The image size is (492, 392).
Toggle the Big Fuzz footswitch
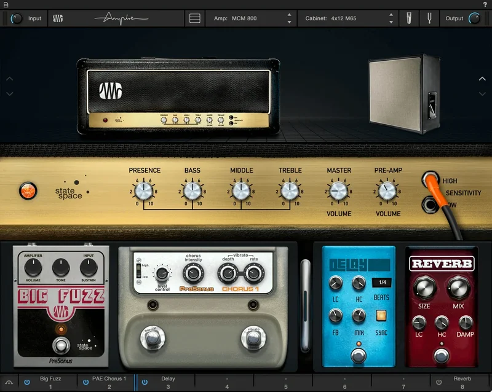pyautogui.click(x=61, y=345)
